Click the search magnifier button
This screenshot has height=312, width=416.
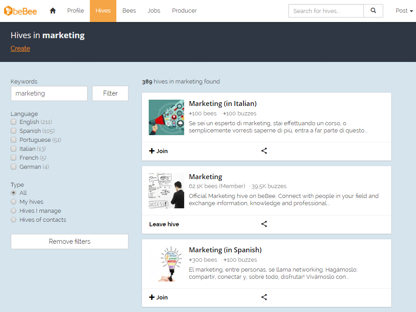(373, 11)
